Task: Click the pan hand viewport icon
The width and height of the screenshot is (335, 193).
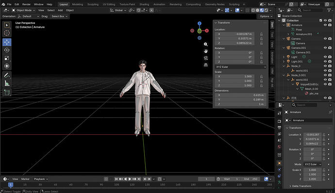Action: click(205, 51)
